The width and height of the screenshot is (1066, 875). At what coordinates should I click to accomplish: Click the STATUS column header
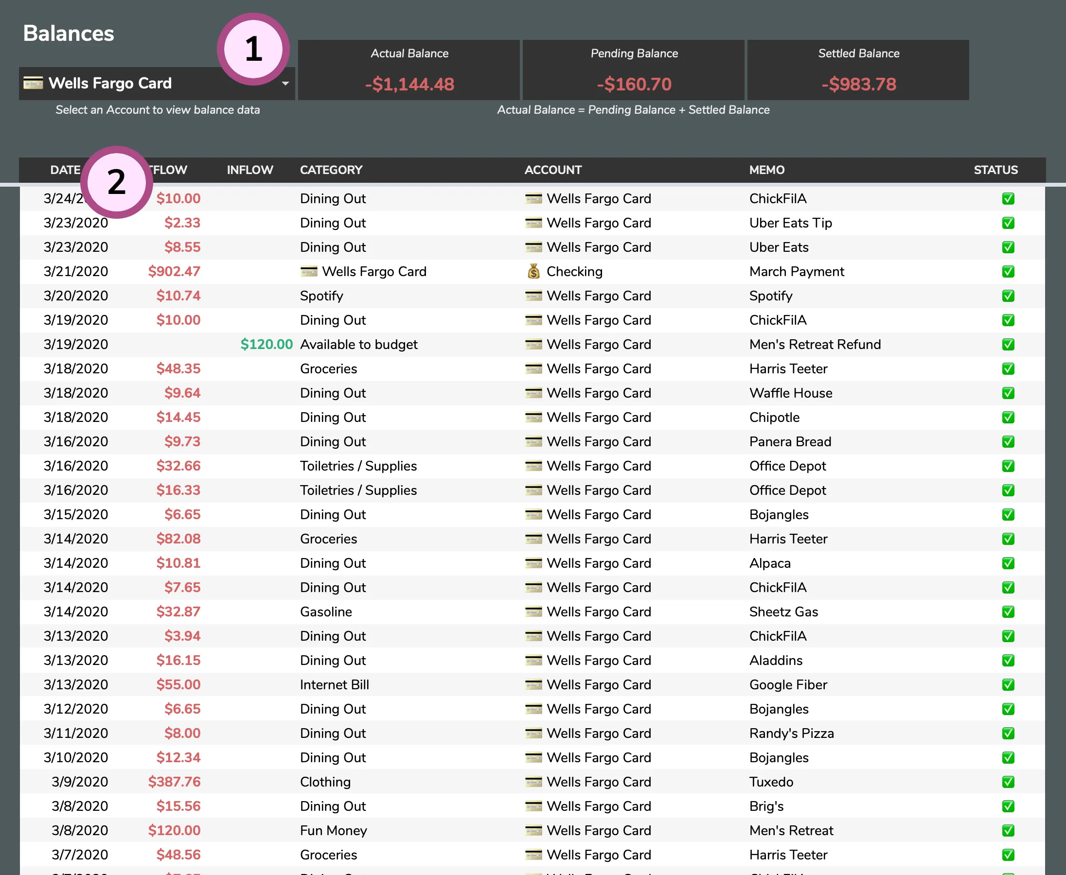tap(995, 170)
